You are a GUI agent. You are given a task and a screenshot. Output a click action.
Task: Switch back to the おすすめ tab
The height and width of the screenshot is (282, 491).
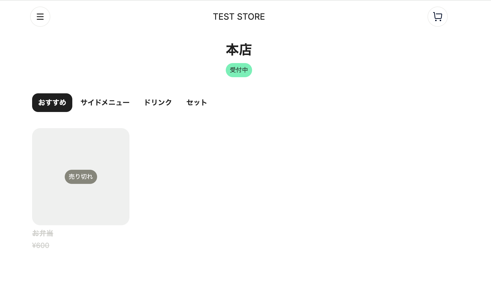pyautogui.click(x=52, y=102)
